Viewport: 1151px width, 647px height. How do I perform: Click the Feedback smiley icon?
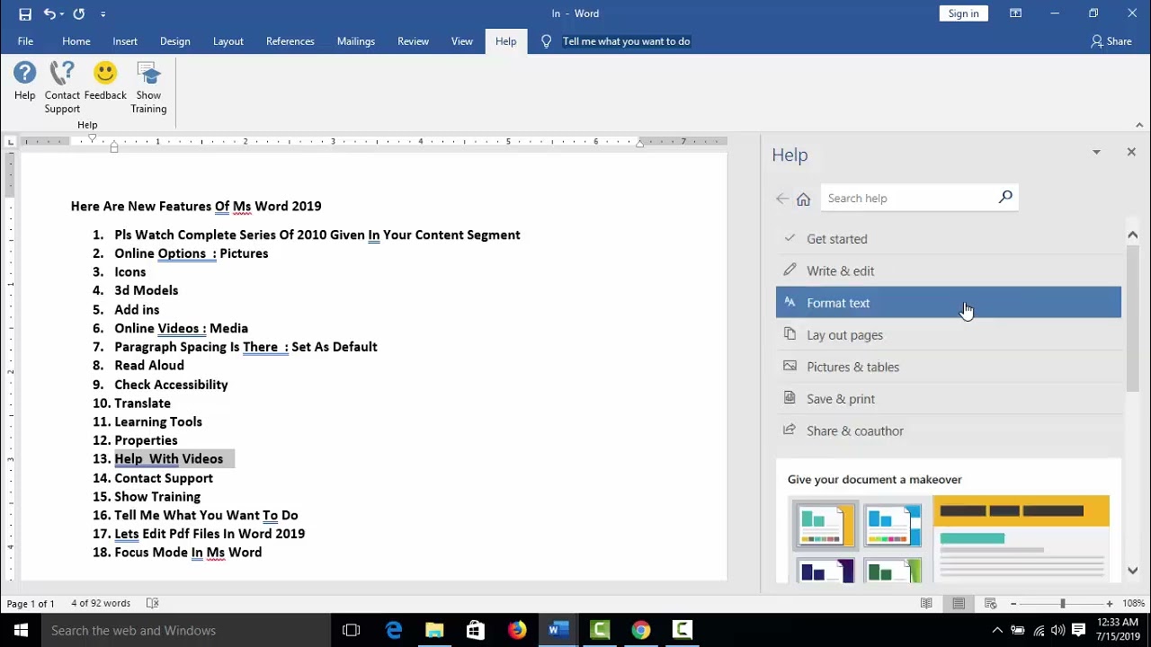(105, 81)
